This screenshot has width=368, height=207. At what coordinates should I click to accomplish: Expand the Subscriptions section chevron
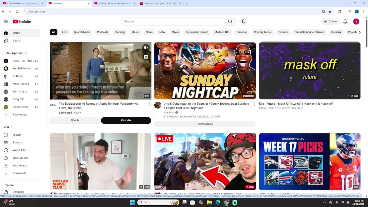pos(26,53)
